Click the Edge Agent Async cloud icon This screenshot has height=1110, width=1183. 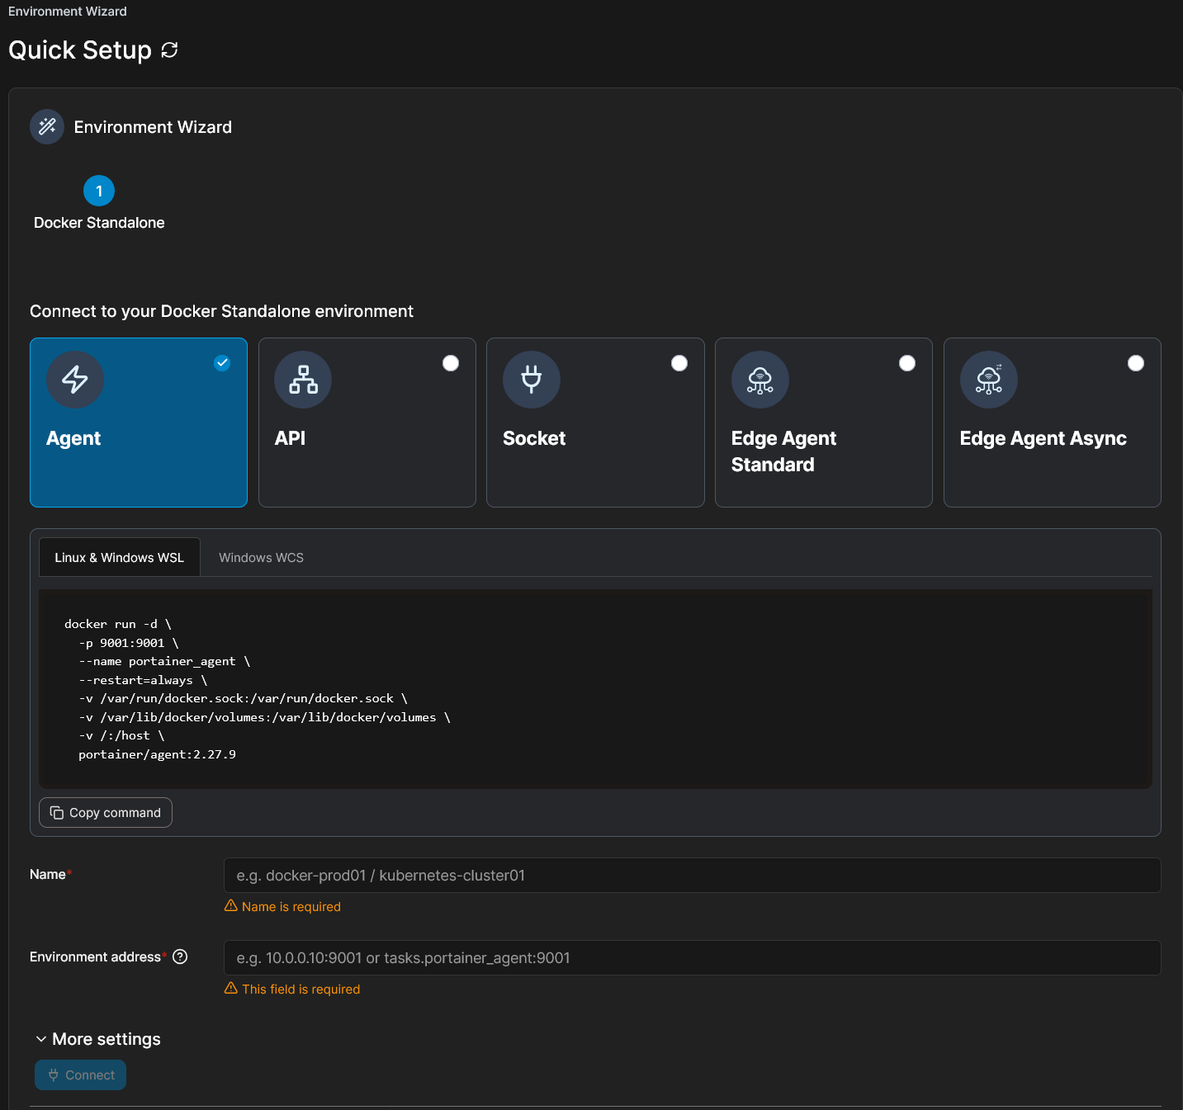(989, 380)
